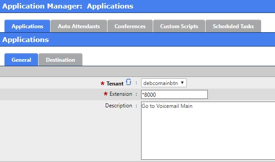Click the red asterisk beside Extension

coord(106,94)
